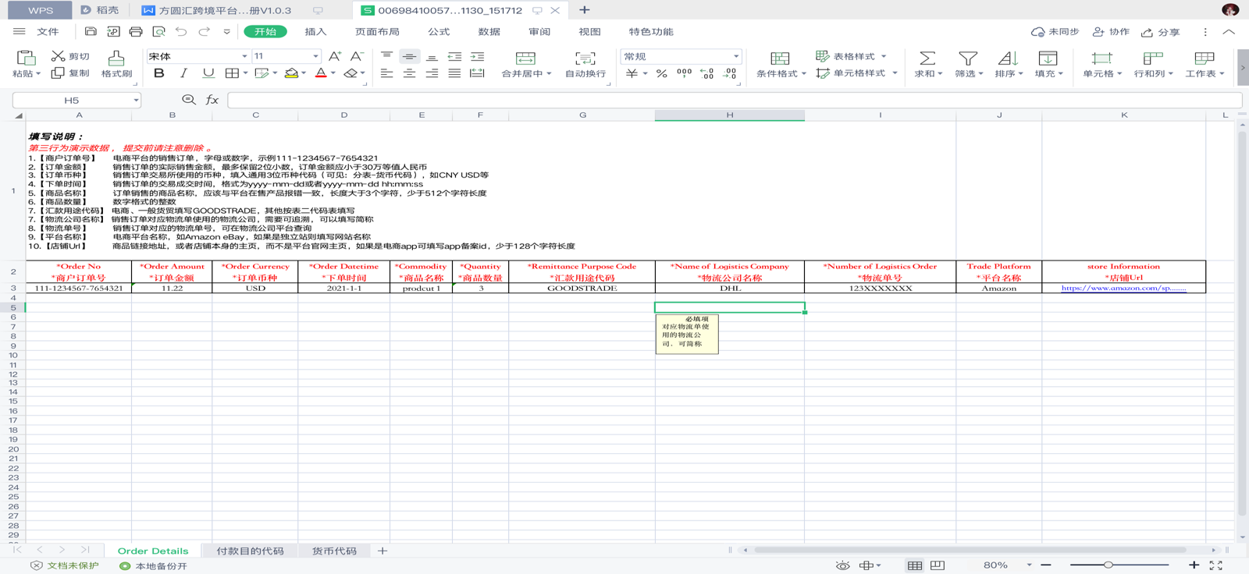Add a new sheet with plus button
This screenshot has width=1249, height=574.
pyautogui.click(x=383, y=551)
